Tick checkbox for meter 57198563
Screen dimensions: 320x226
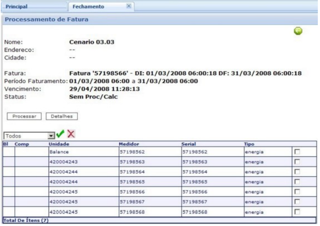click(296, 162)
